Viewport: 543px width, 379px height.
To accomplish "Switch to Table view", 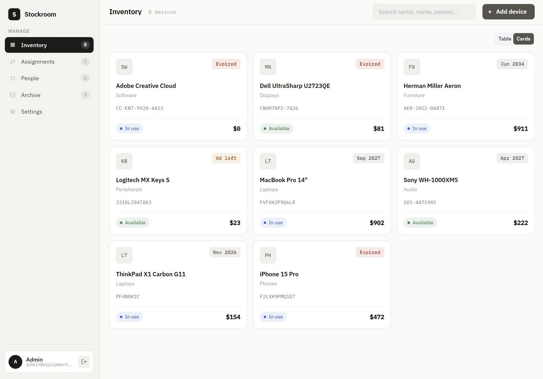I will (505, 39).
